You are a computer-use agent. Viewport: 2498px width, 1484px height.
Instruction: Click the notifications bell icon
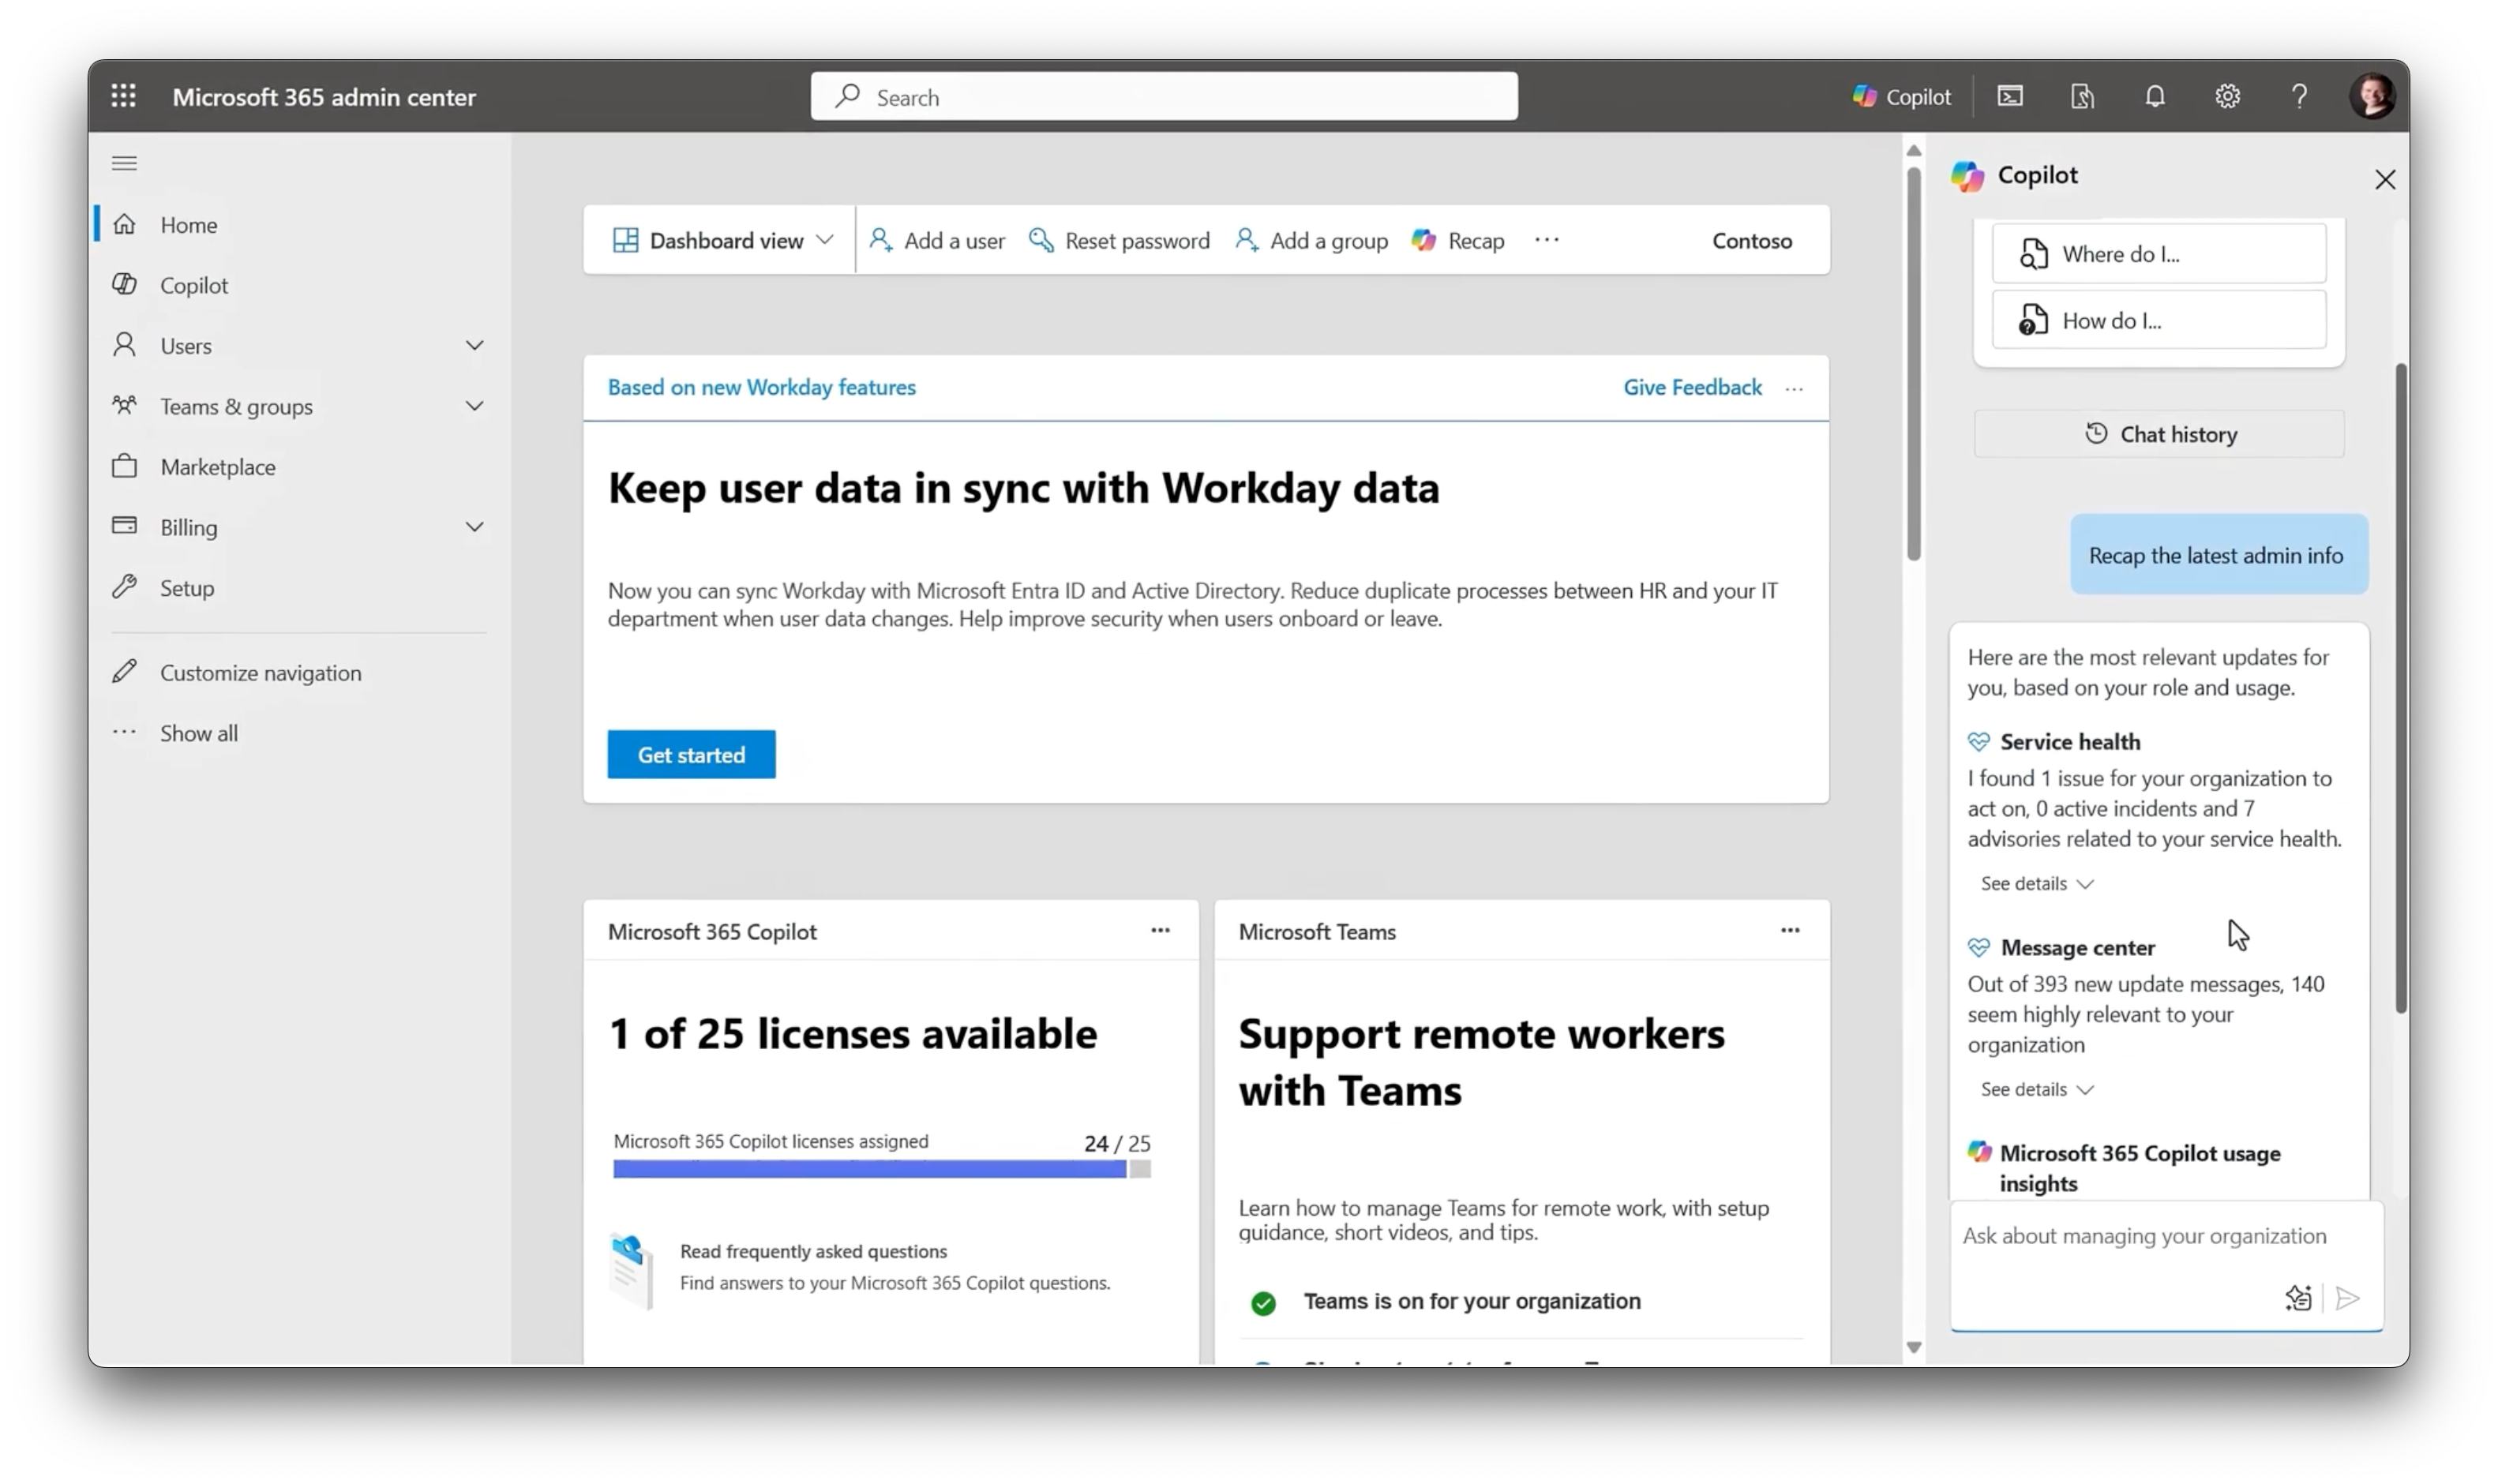coord(2155,96)
